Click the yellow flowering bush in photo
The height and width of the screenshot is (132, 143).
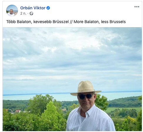point(131,119)
